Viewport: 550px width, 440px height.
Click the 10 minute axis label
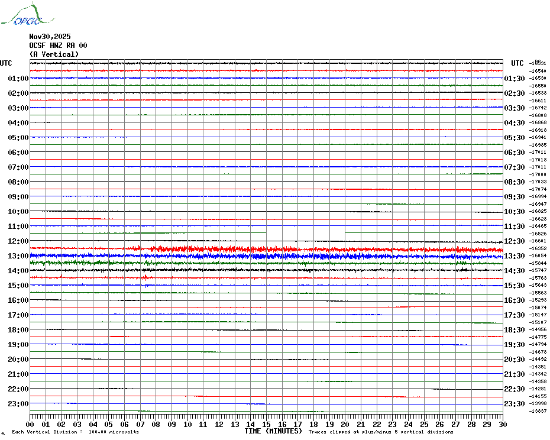(x=187, y=425)
